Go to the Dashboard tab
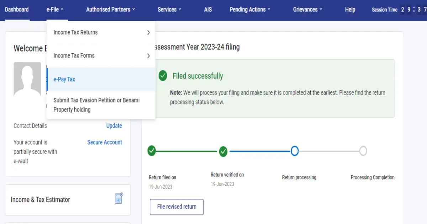Viewport: 427px width, 224px height. 17,10
